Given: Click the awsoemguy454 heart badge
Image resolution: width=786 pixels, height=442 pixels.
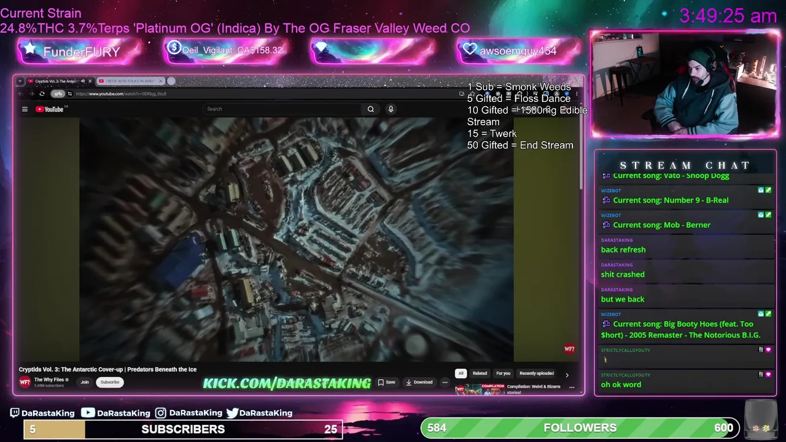Looking at the screenshot, I should pos(519,51).
